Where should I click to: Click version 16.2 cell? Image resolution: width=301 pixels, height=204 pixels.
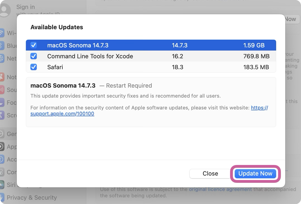(x=177, y=56)
